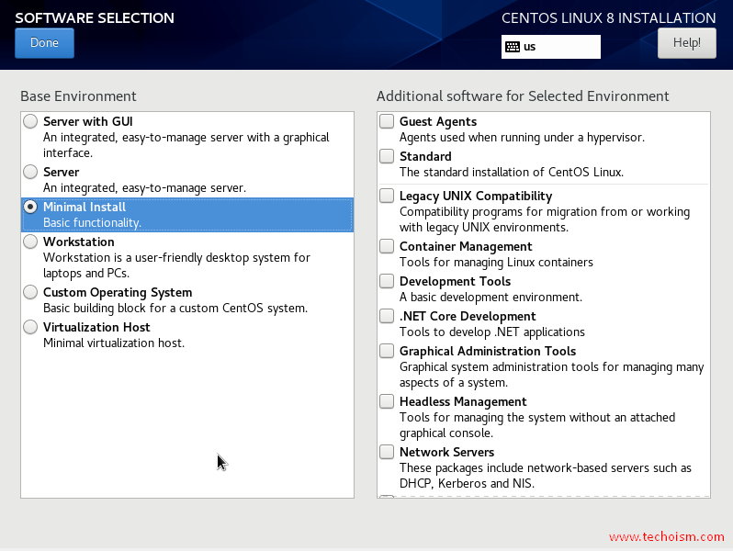
Task: Enable Guest Agents checkbox
Action: (387, 121)
